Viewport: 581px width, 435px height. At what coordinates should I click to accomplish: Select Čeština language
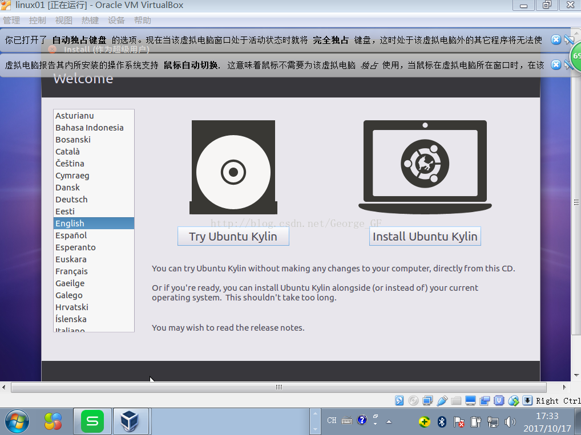coord(94,163)
